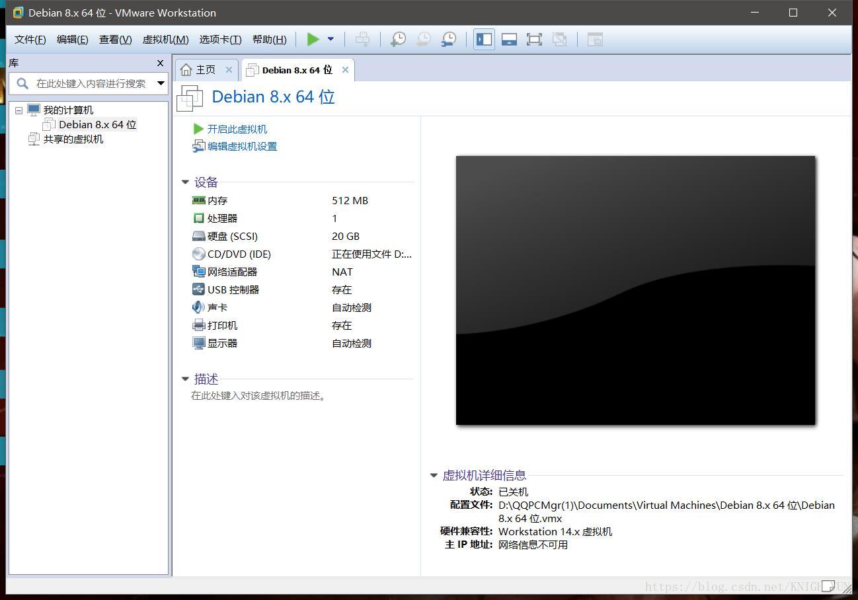The height and width of the screenshot is (600, 858).
Task: Click the large VM icon beside title
Action: point(190,98)
